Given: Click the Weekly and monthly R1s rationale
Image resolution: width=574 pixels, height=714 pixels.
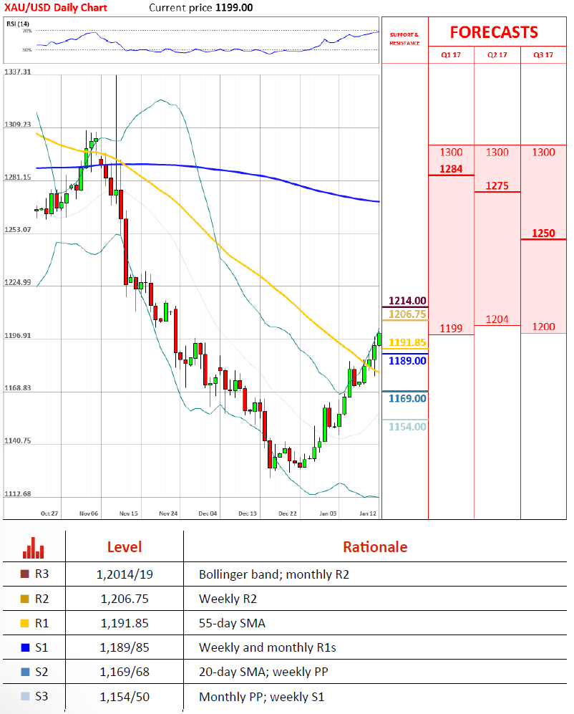Looking at the screenshot, I should 267,647.
